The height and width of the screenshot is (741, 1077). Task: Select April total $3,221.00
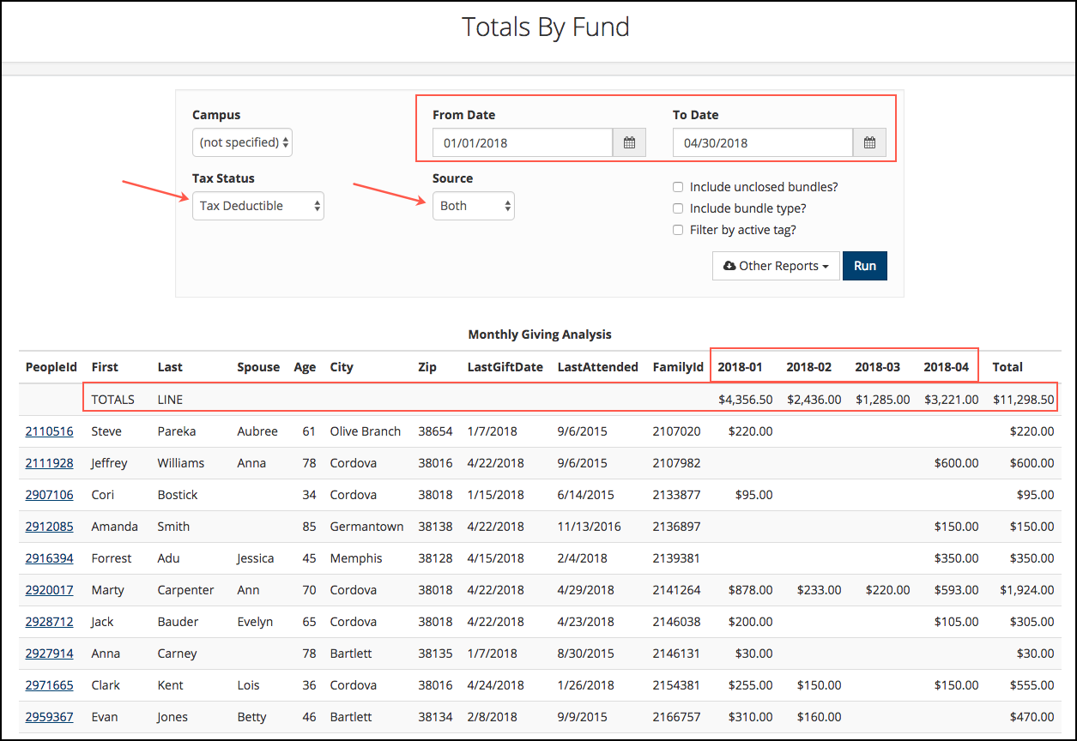(952, 400)
